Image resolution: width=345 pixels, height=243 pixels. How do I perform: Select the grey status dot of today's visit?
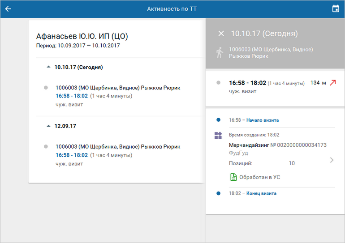click(46, 88)
